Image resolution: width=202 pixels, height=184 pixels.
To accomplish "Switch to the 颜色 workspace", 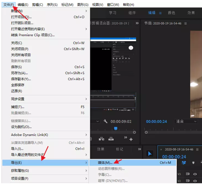I will tap(171, 13).
